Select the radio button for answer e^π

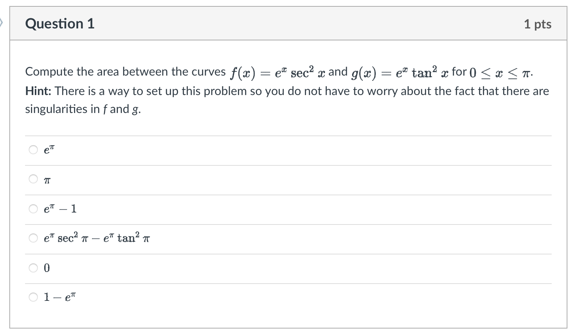tap(33, 150)
